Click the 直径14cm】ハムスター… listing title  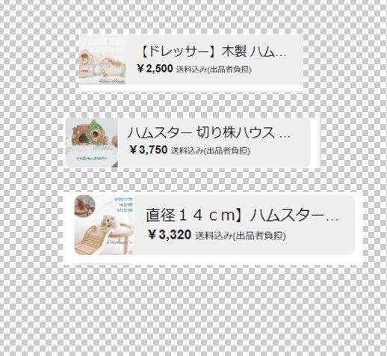(242, 215)
